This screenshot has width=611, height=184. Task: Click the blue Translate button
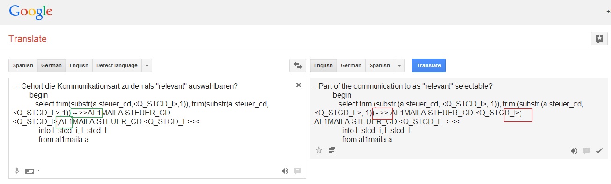click(429, 65)
